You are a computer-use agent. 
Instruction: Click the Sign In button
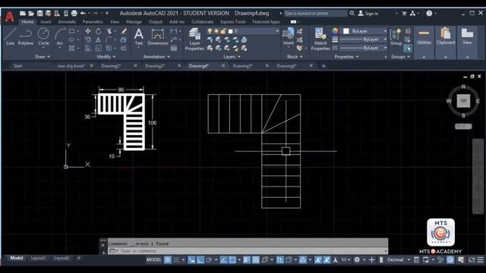[x=368, y=14]
